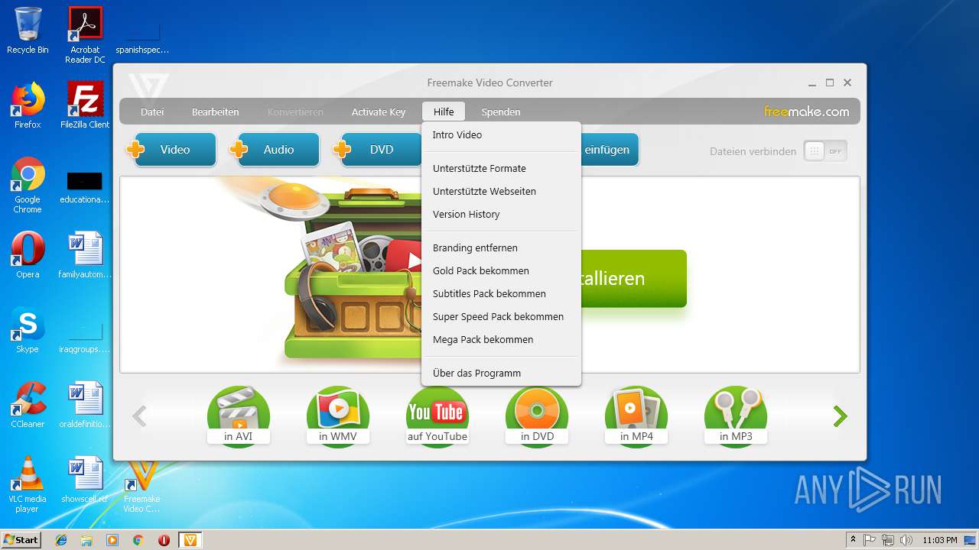Open the Datei menu
The width and height of the screenshot is (979, 550).
[152, 112]
